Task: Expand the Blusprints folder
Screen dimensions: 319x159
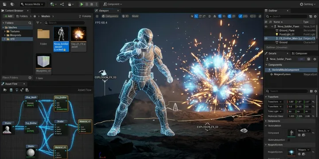Action: coord(5,35)
